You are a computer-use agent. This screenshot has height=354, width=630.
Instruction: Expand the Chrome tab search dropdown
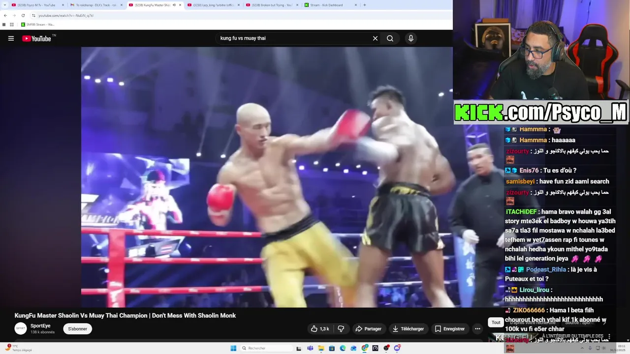4,5
